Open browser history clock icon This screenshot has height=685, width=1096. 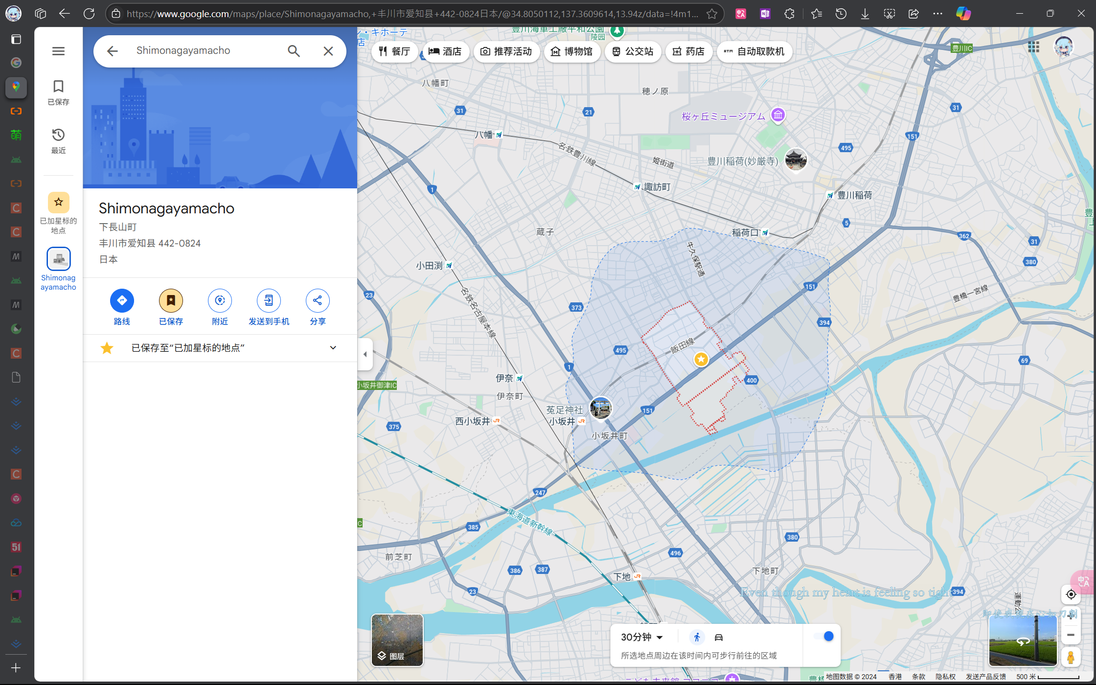click(x=841, y=14)
